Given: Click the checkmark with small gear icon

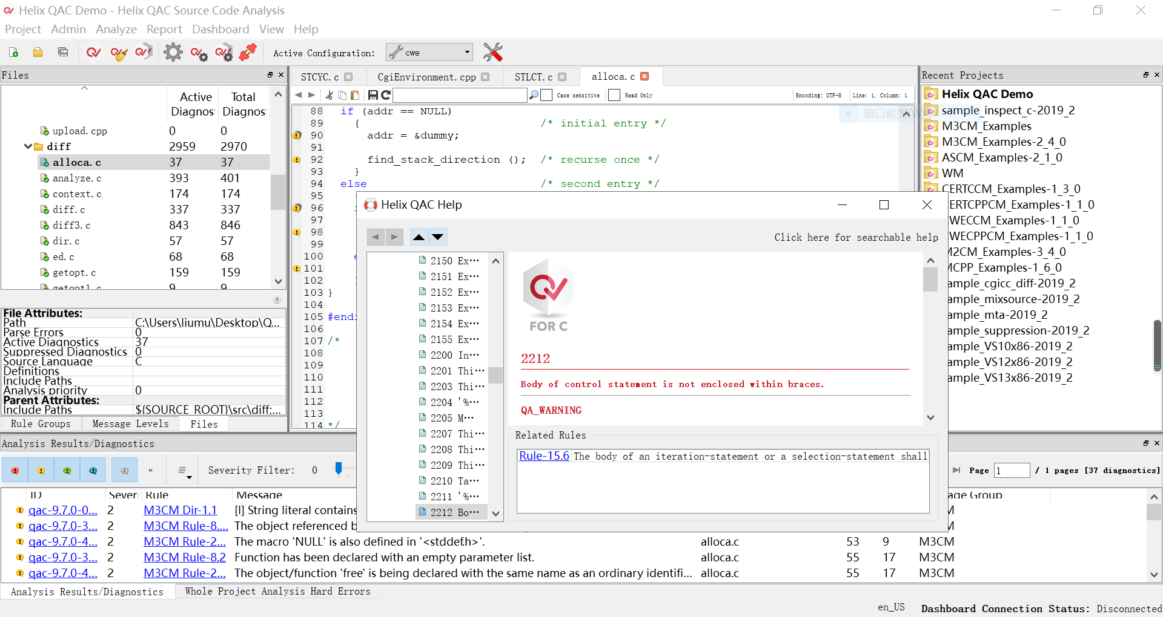Looking at the screenshot, I should point(199,53).
